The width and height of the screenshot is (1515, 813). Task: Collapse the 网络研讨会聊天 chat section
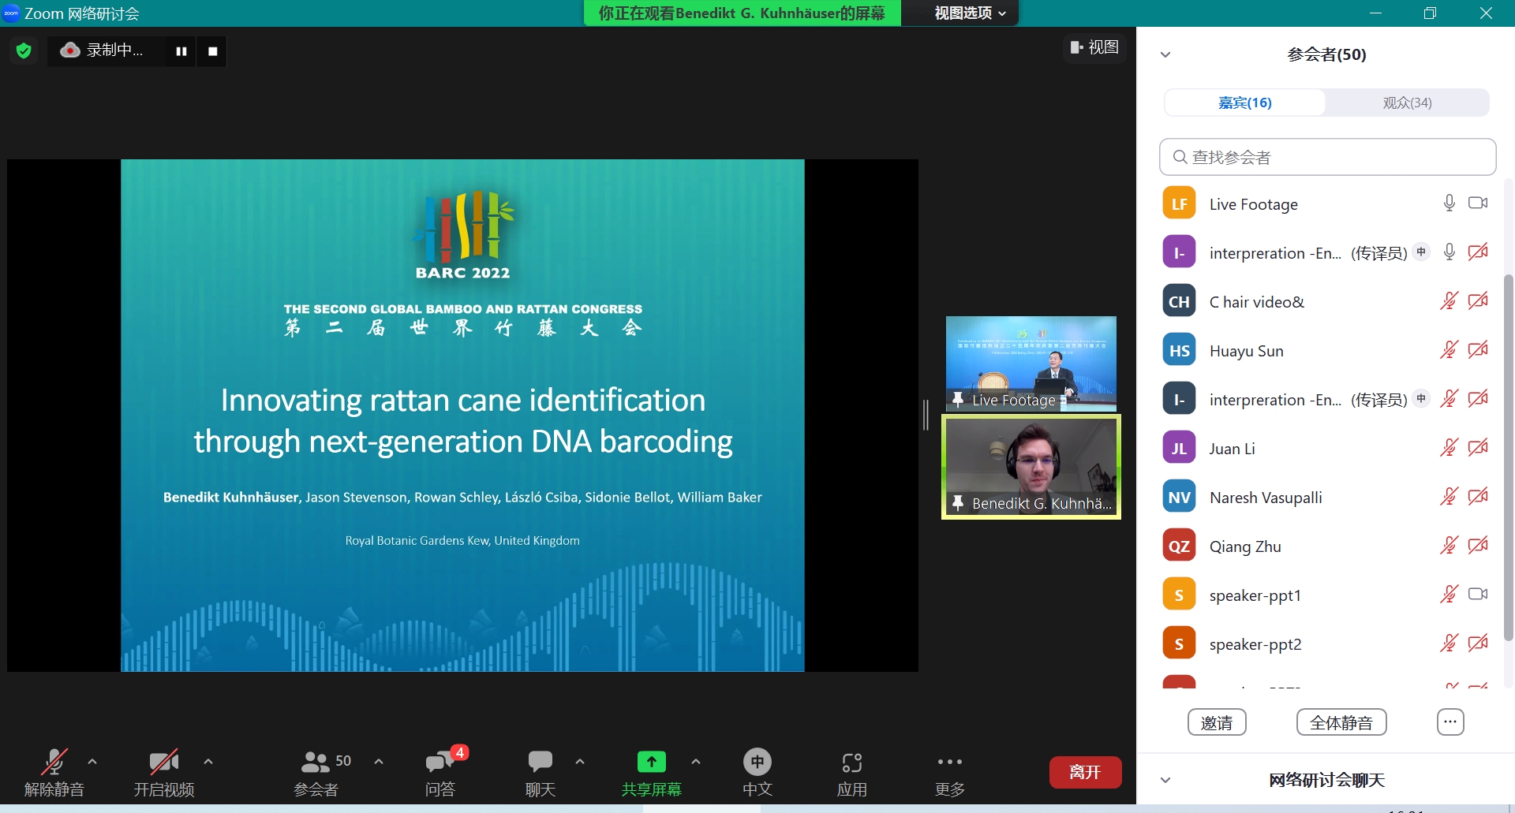1165,780
